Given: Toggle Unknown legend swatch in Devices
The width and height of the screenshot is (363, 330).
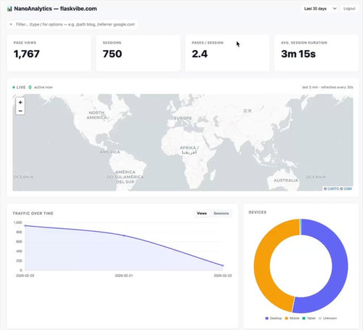Looking at the screenshot, I should 320,318.
